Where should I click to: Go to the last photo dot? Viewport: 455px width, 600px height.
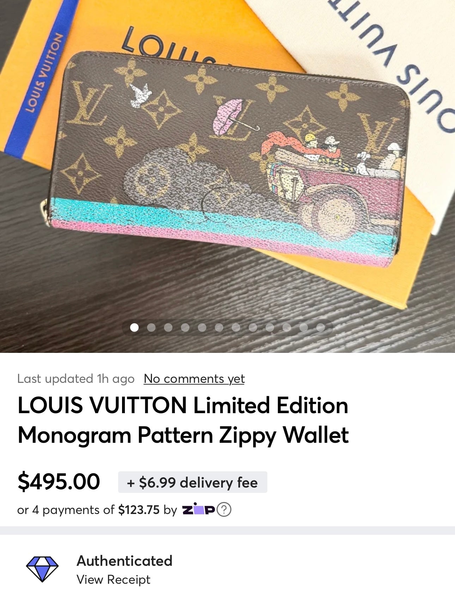tap(321, 327)
